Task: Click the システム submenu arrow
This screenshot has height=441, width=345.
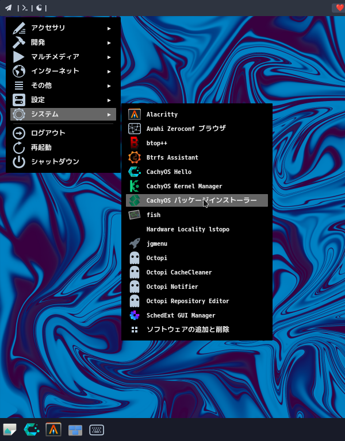Action: tap(109, 114)
